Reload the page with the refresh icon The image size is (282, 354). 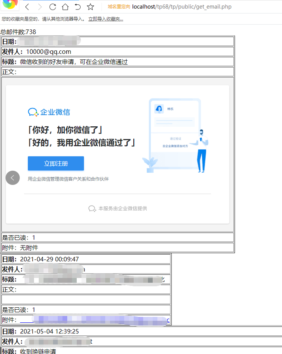(53, 7)
